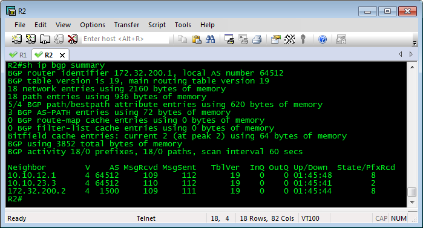The width and height of the screenshot is (423, 228).
Task: Click the AS value 1500
Action: pos(110,191)
